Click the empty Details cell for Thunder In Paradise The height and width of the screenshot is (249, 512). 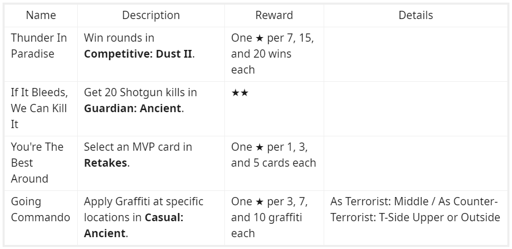click(x=415, y=54)
